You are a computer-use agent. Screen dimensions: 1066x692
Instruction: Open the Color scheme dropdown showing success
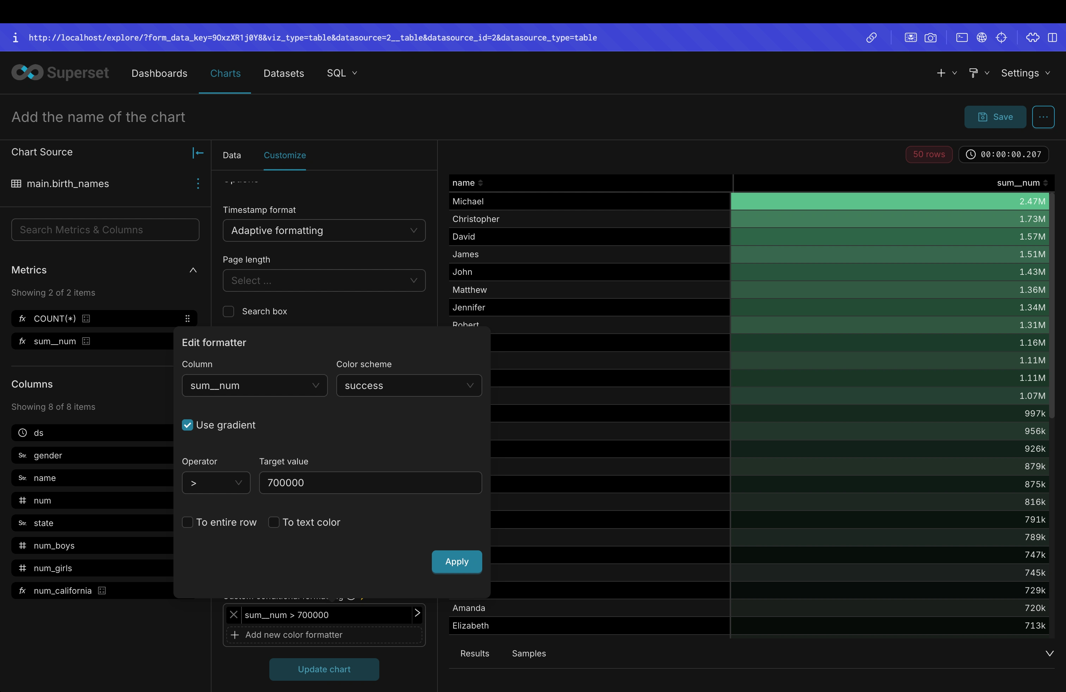[409, 385]
